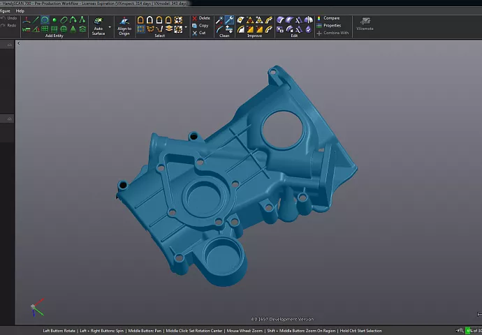Viewport: 482px width, 335px height.
Task: Expand the Select group dropdown arrow
Action: click(186, 28)
